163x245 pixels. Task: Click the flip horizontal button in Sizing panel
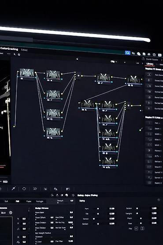point(136,228)
